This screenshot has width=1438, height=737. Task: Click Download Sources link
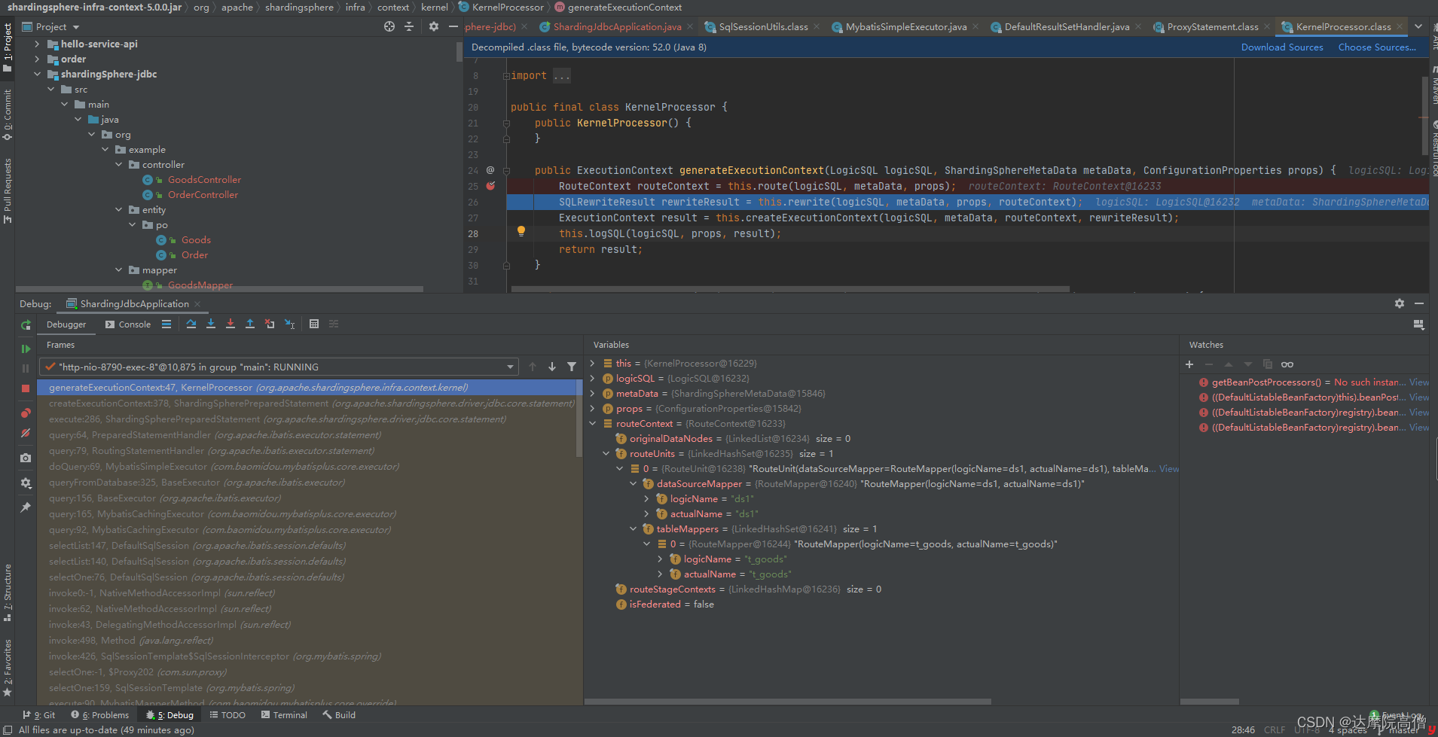click(1282, 47)
